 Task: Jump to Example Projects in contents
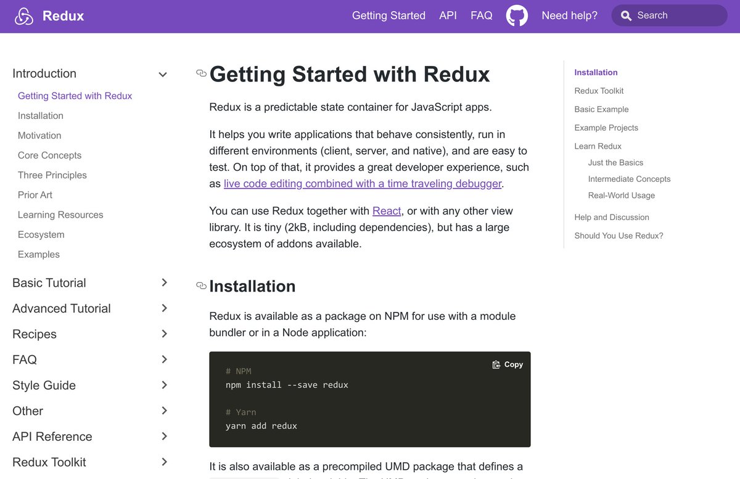pyautogui.click(x=606, y=128)
